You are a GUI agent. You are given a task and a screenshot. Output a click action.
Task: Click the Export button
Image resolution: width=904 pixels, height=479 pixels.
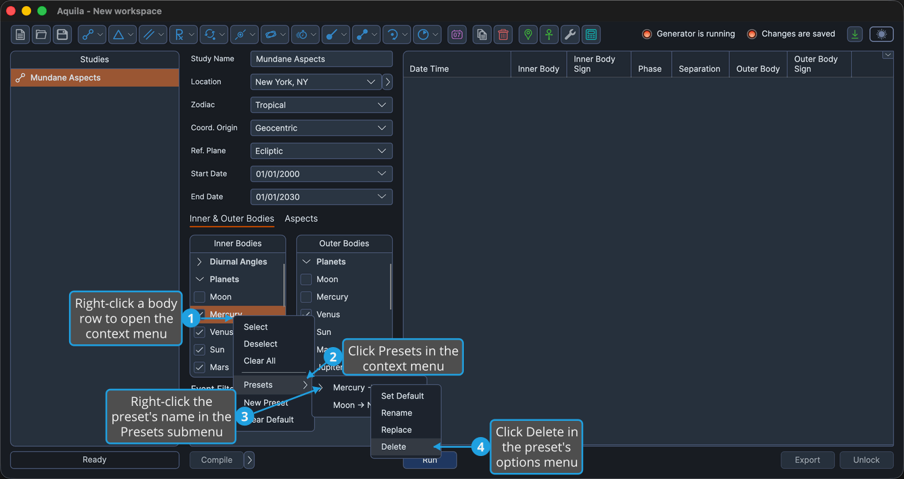pos(807,460)
